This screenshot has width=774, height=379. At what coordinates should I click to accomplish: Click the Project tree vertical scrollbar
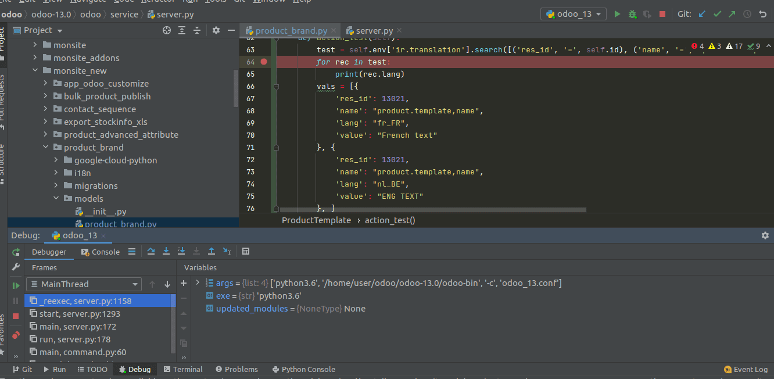coord(236,88)
